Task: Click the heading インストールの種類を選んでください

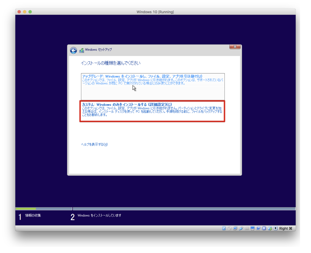Action: (111, 63)
